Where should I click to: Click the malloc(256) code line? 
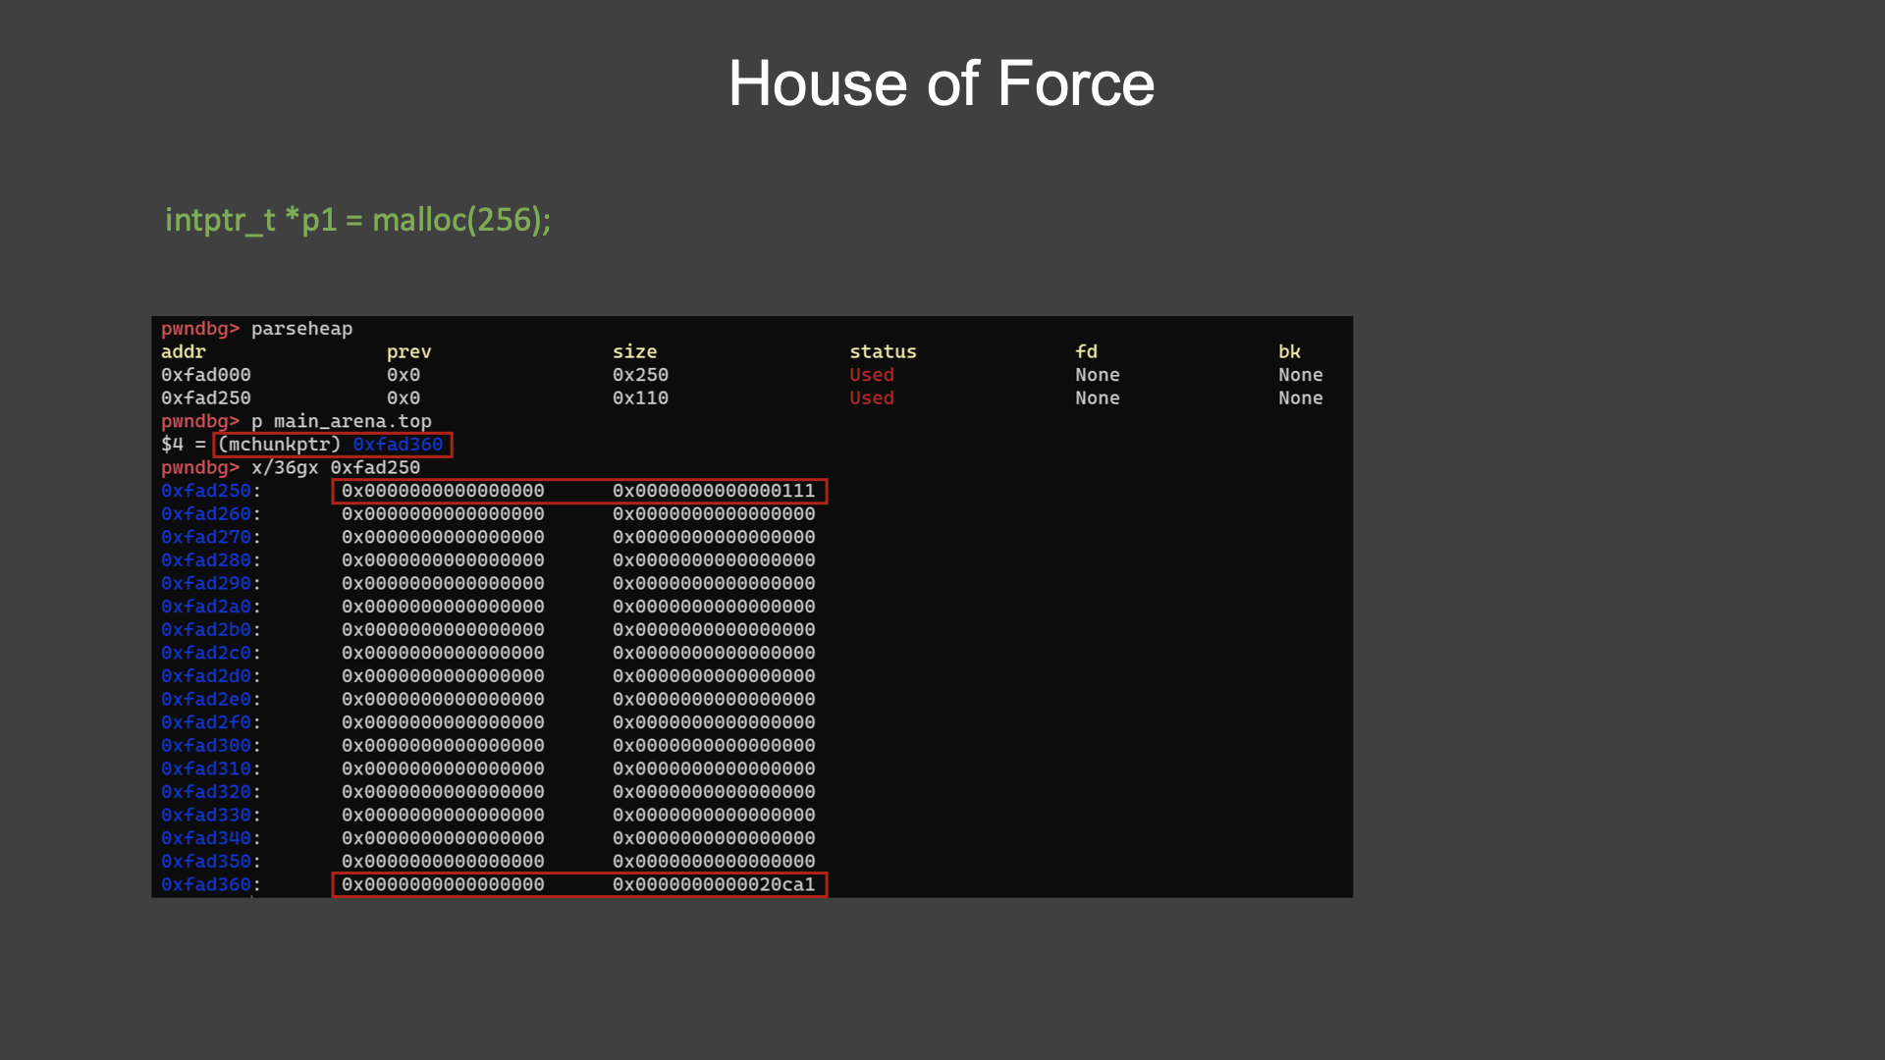[x=357, y=220]
